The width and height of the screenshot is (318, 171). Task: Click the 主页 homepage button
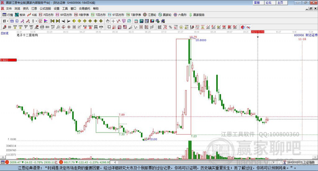[x=280, y=2]
